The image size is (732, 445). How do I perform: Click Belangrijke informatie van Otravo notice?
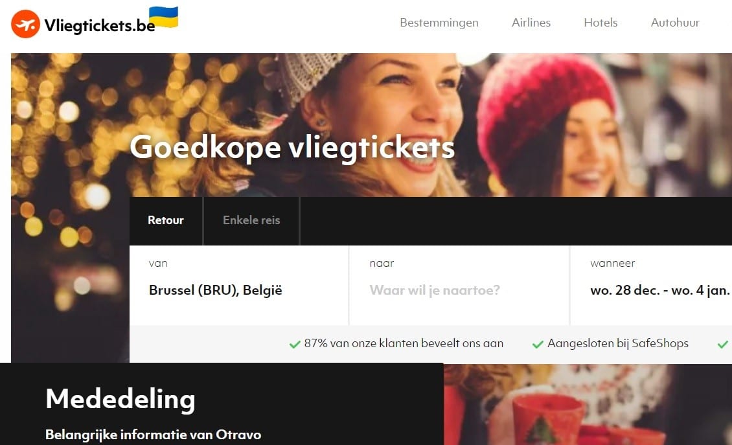pos(153,435)
